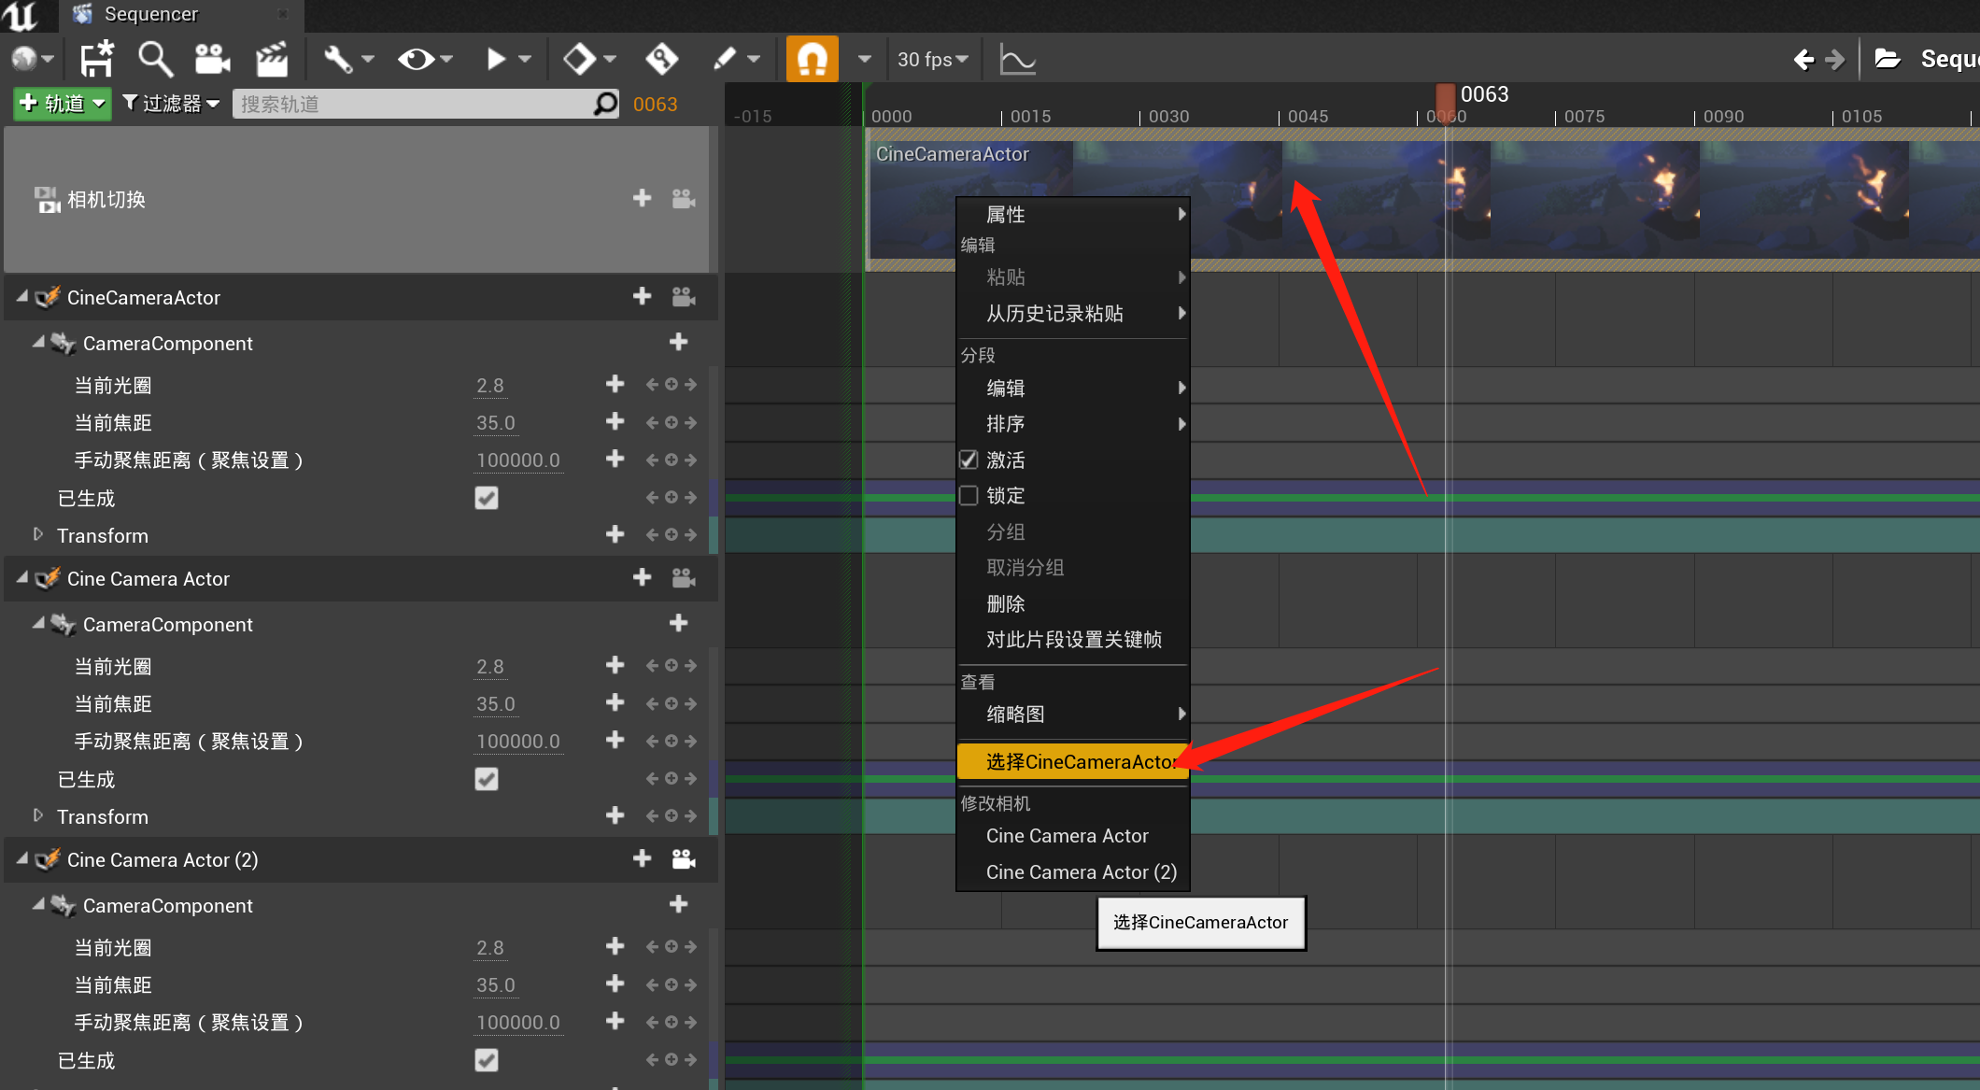Click the search magnifier icon in toolbar
The image size is (1980, 1090).
point(155,58)
